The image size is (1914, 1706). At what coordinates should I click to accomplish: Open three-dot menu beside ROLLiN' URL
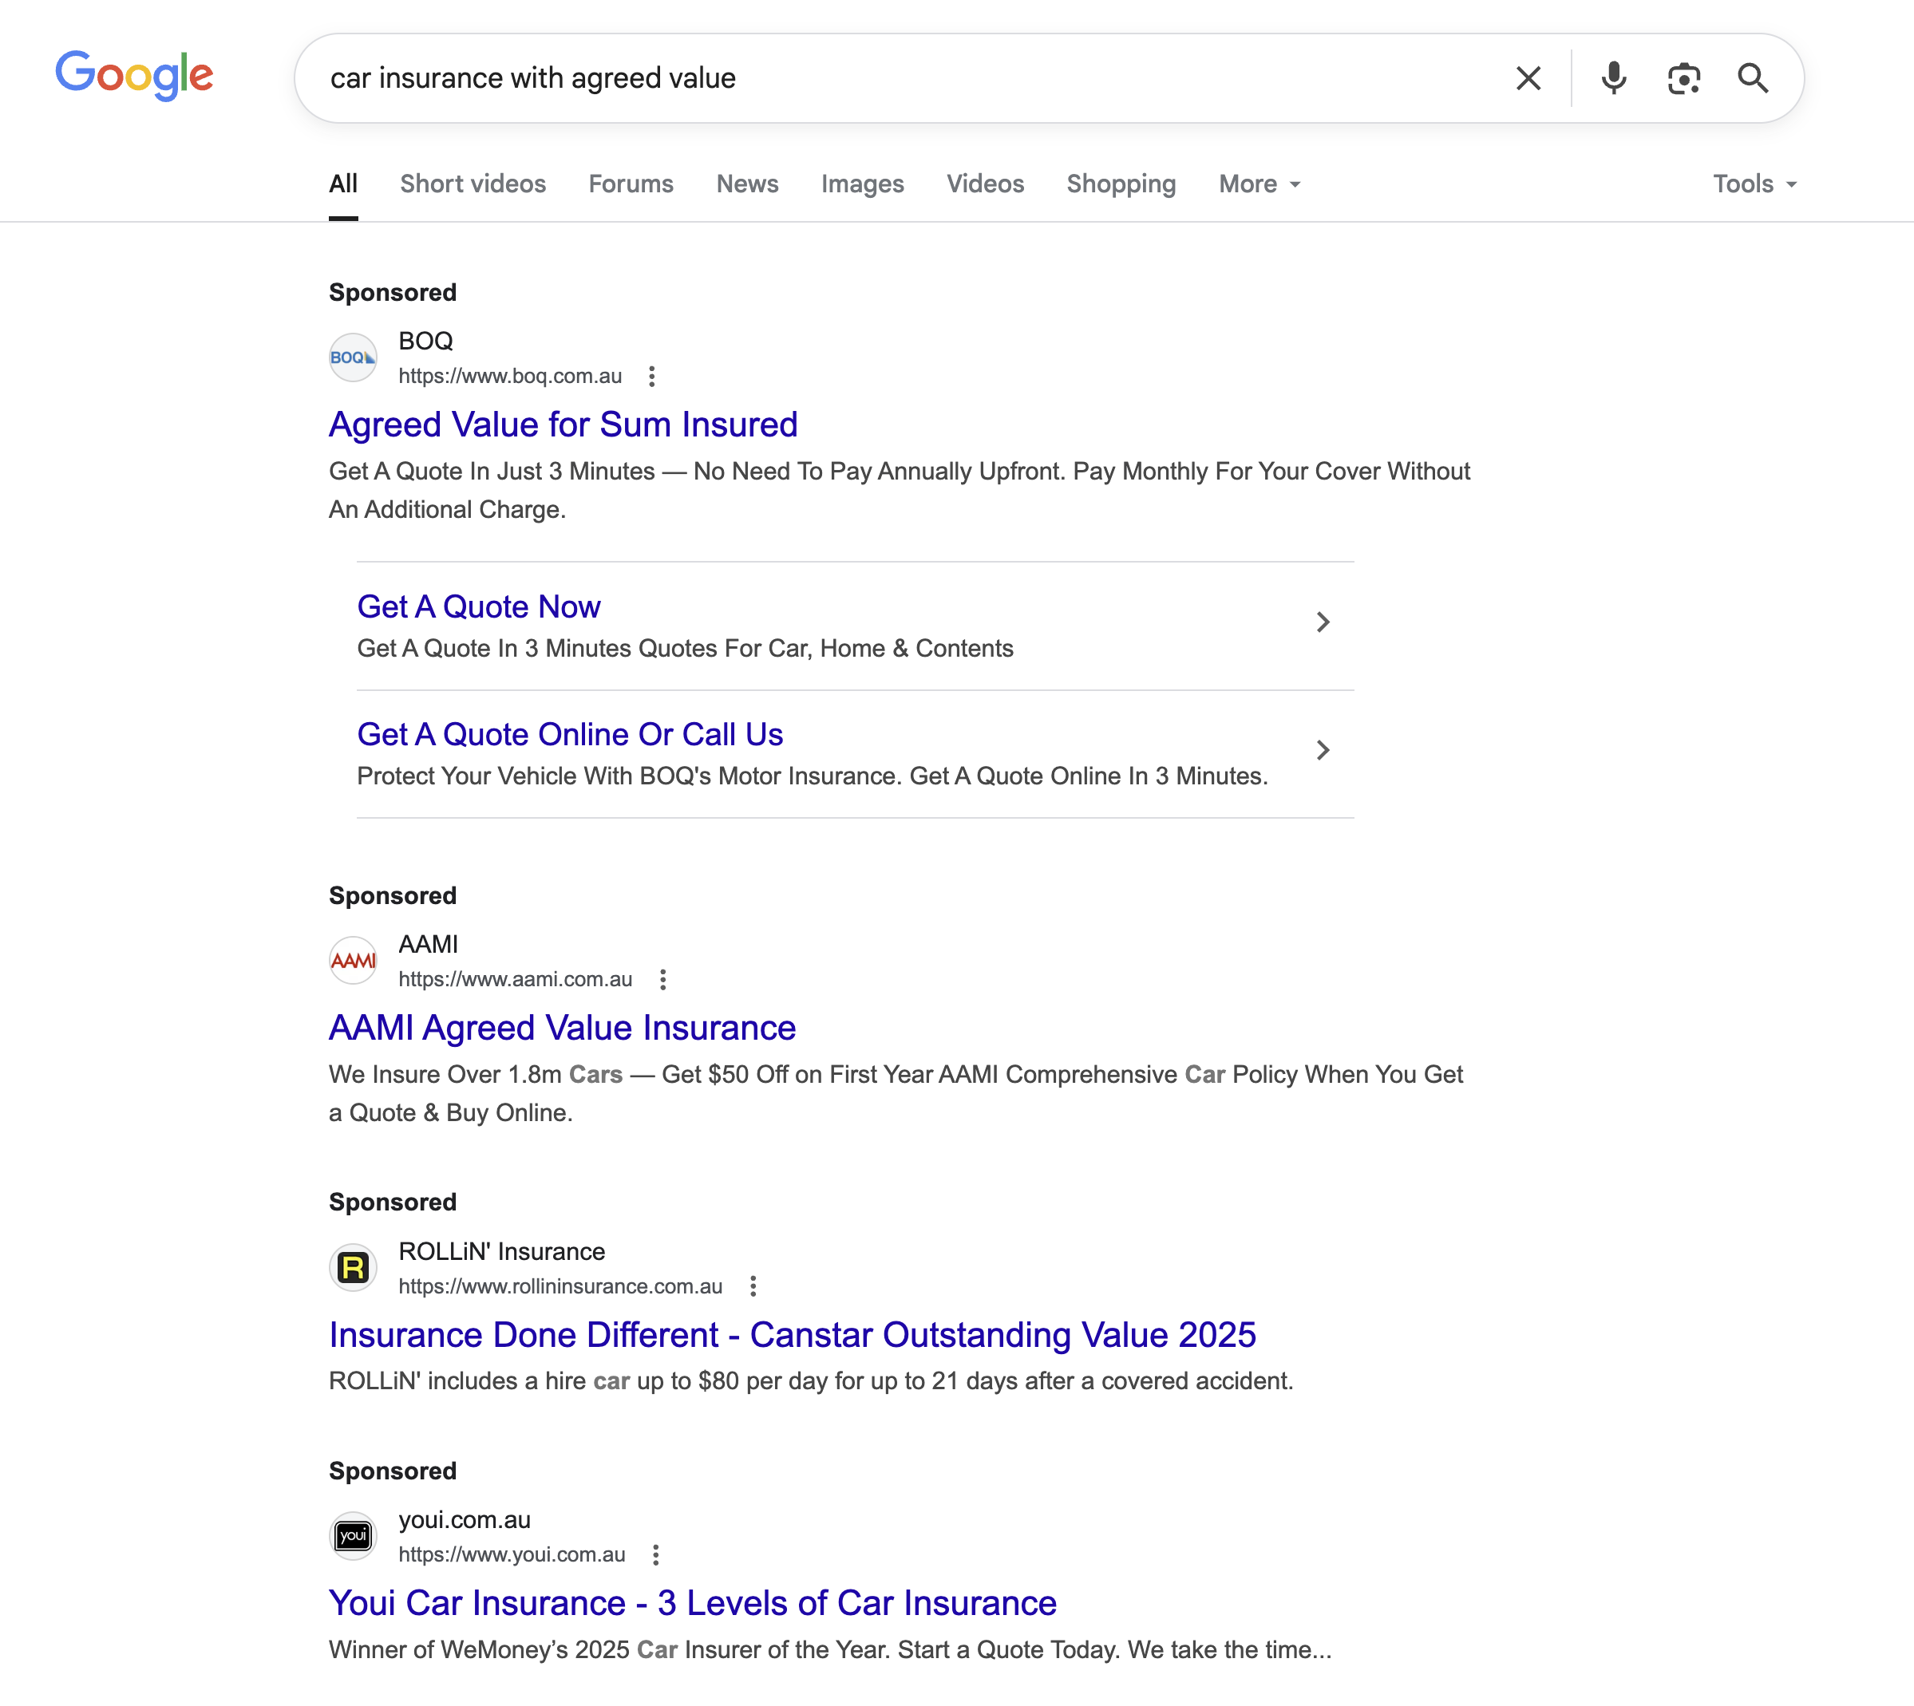pyautogui.click(x=753, y=1286)
